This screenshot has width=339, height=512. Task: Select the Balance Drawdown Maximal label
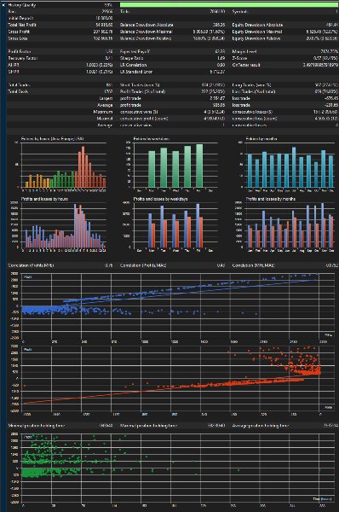[x=146, y=32]
